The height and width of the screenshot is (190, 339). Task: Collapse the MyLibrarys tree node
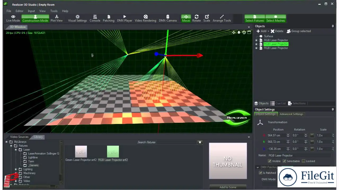(7, 142)
